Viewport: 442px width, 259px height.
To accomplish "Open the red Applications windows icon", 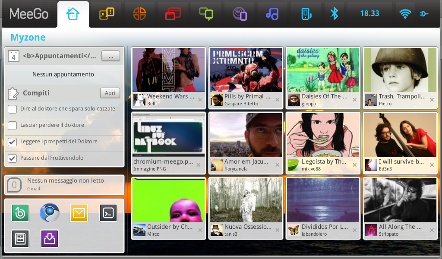I will [x=173, y=14].
